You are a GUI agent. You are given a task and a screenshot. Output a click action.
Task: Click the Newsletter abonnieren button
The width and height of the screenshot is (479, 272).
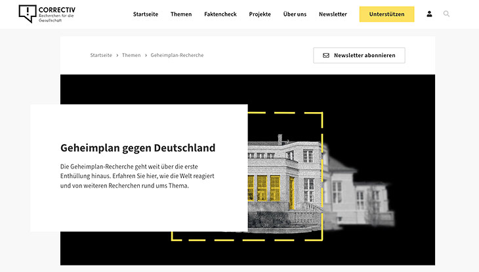[360, 55]
